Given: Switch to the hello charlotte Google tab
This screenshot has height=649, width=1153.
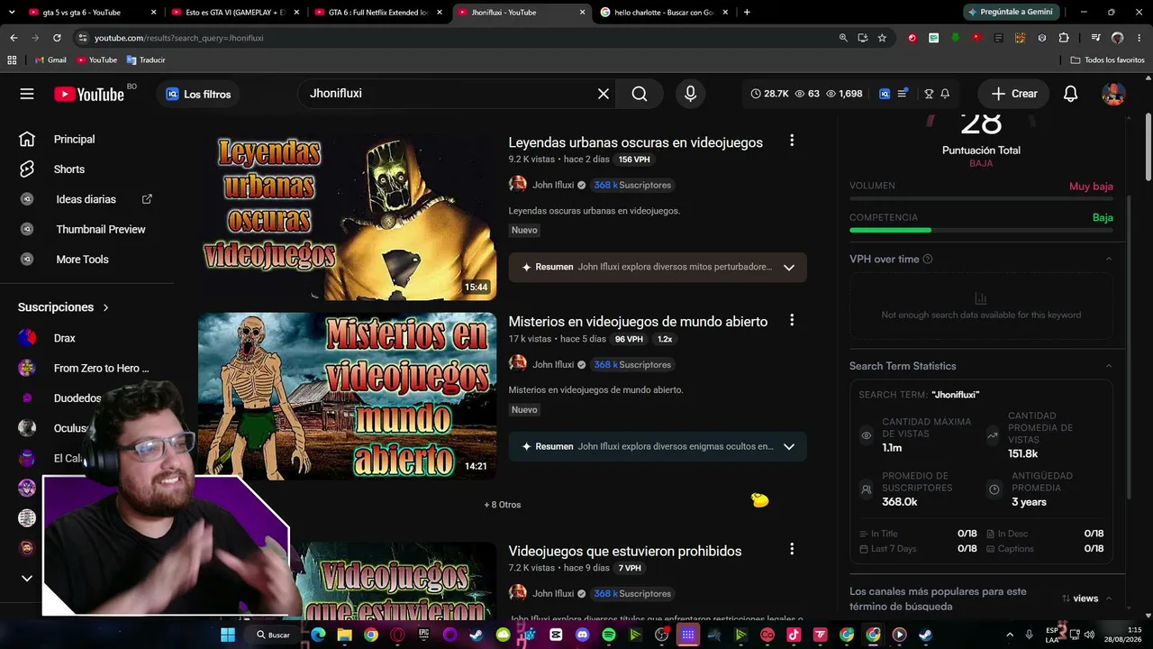Looking at the screenshot, I should pos(664,13).
